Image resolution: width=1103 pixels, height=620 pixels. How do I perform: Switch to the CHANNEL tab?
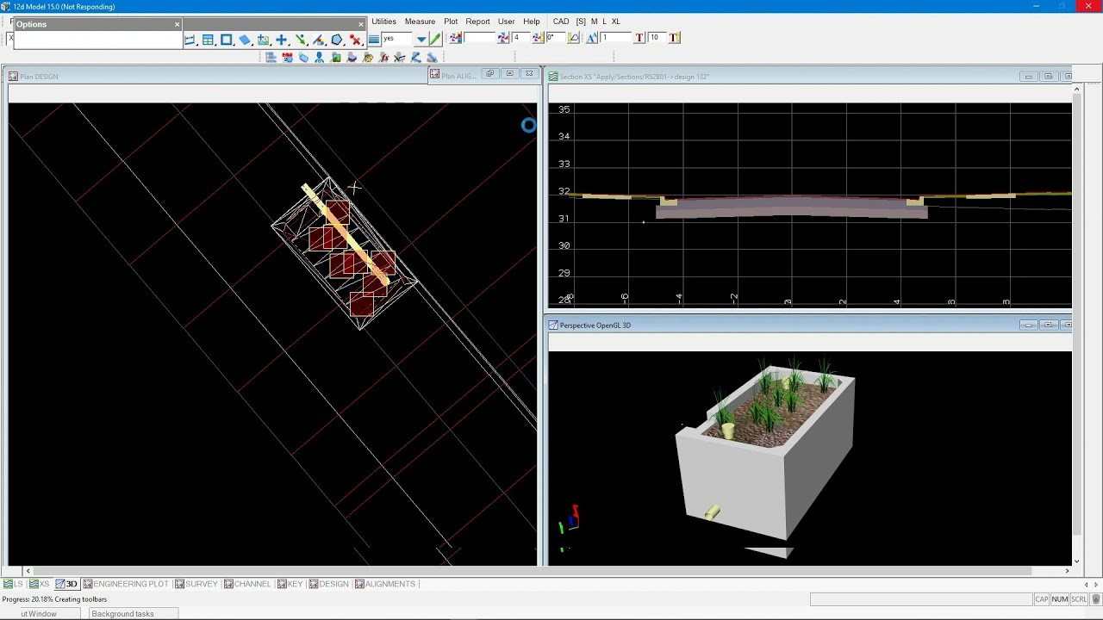[247, 584]
